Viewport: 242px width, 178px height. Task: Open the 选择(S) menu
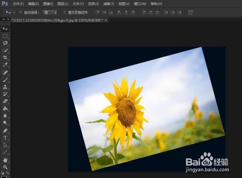[x=93, y=4]
